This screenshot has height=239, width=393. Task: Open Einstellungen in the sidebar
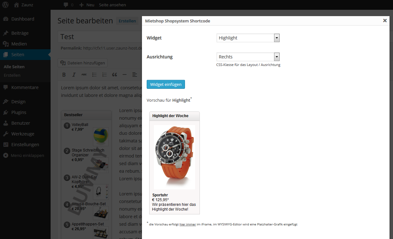[25, 145]
